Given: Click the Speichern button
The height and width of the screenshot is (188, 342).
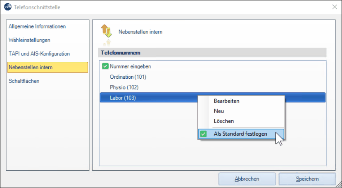Looking at the screenshot, I should tap(307, 179).
